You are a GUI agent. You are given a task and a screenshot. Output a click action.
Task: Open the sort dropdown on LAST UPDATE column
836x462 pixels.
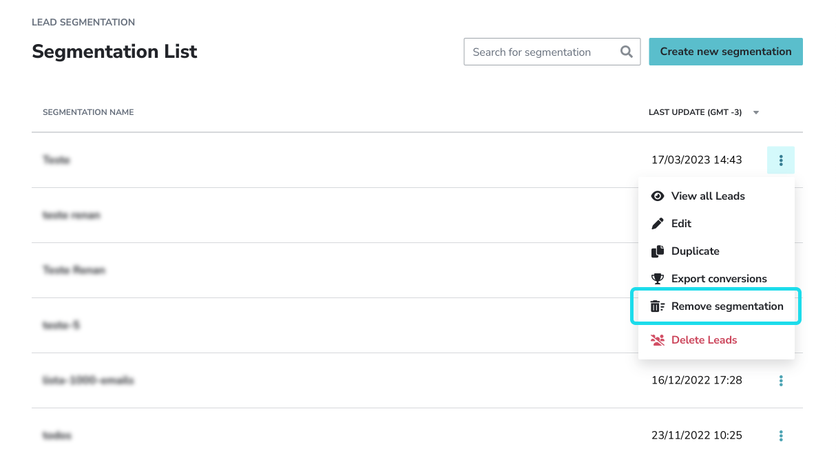pos(755,112)
